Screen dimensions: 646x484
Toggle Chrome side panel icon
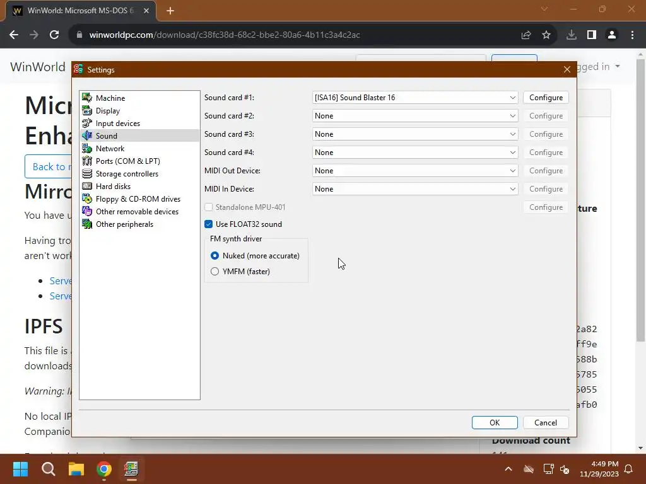(x=592, y=35)
